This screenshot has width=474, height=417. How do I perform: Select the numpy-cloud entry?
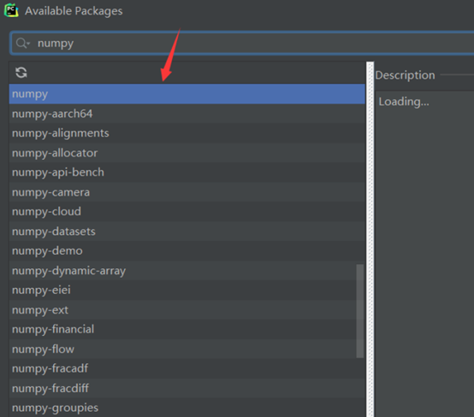[187, 212]
